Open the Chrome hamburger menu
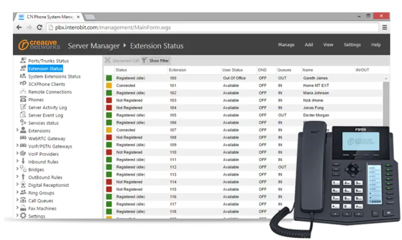Image resolution: width=402 pixels, height=240 pixels. click(x=385, y=27)
